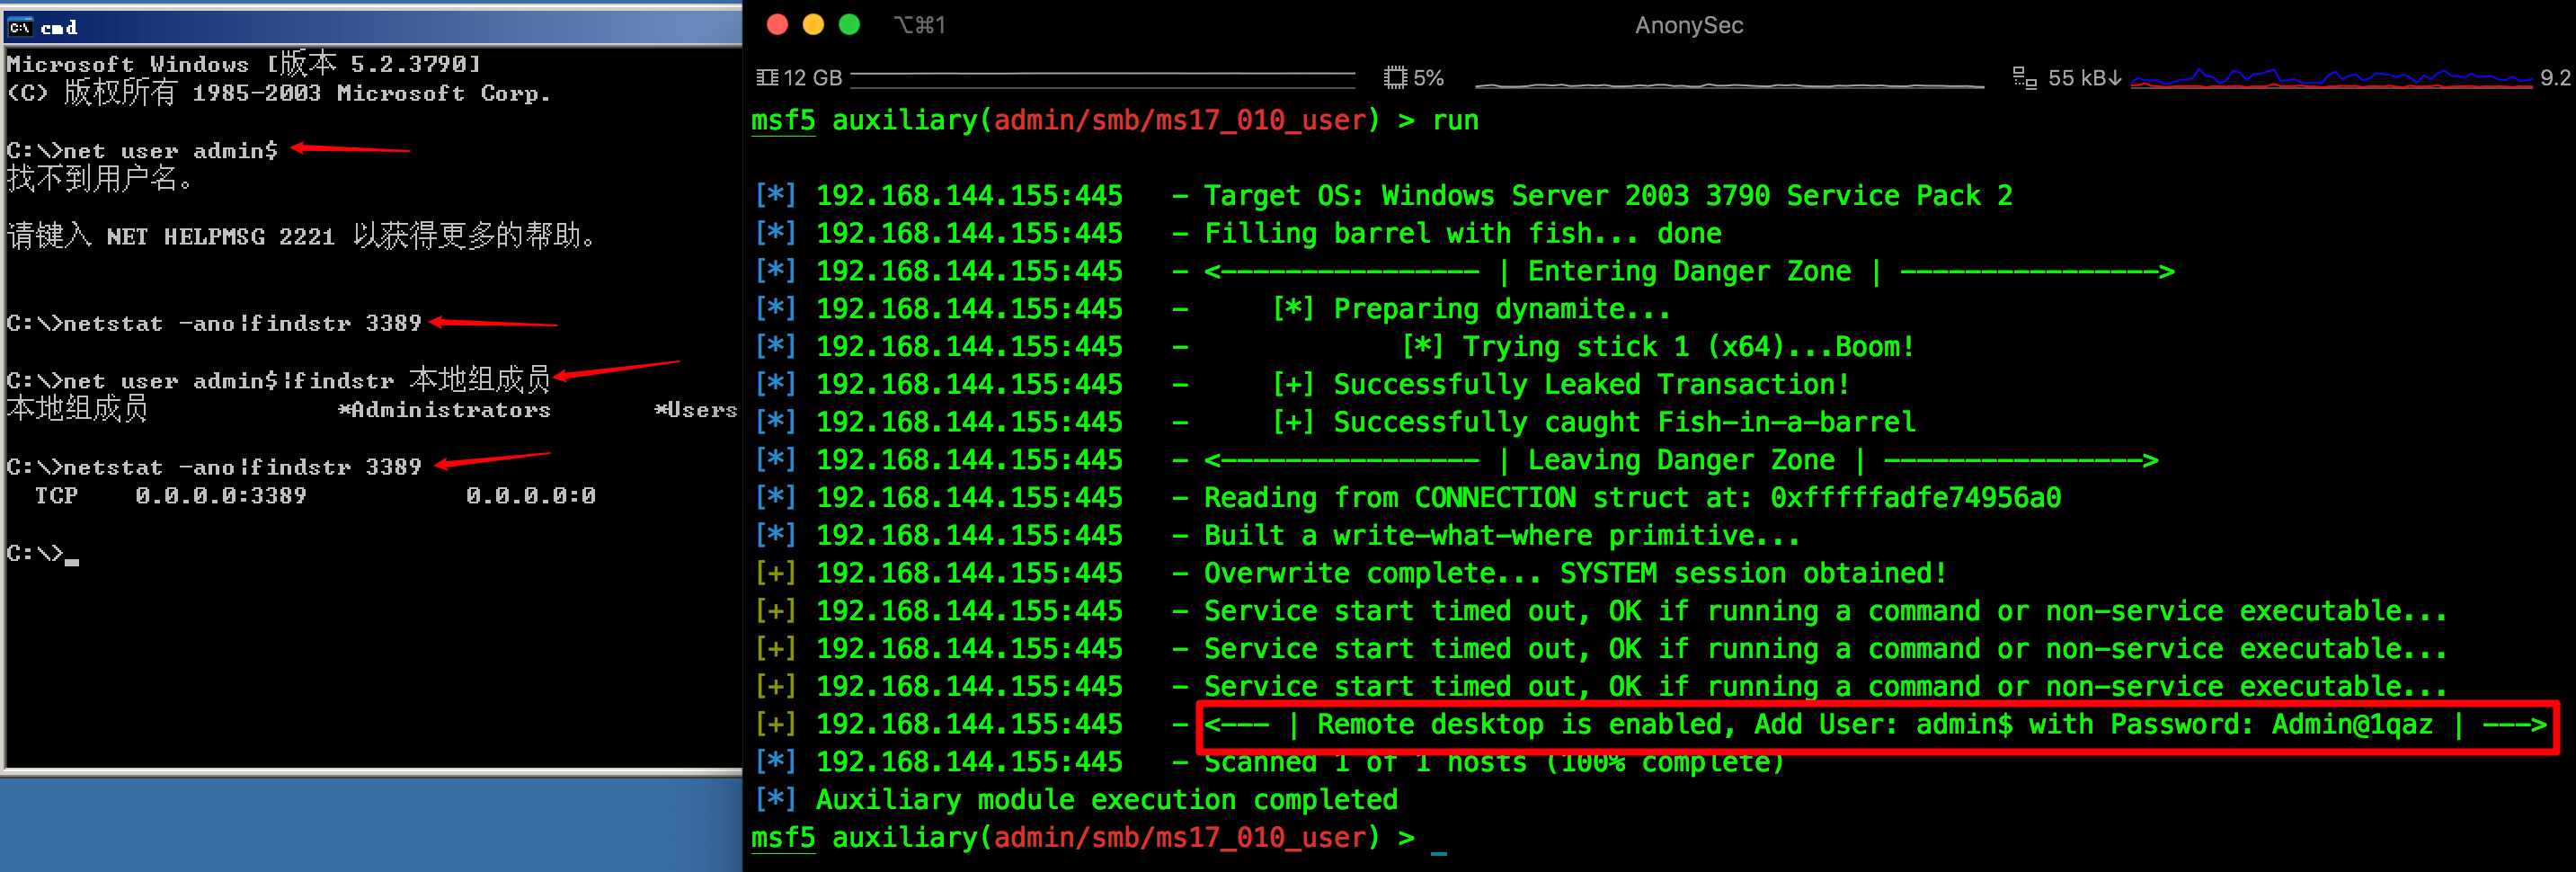This screenshot has width=2576, height=872.
Task: Click the red close button in AnonySec terminal
Action: click(x=777, y=25)
